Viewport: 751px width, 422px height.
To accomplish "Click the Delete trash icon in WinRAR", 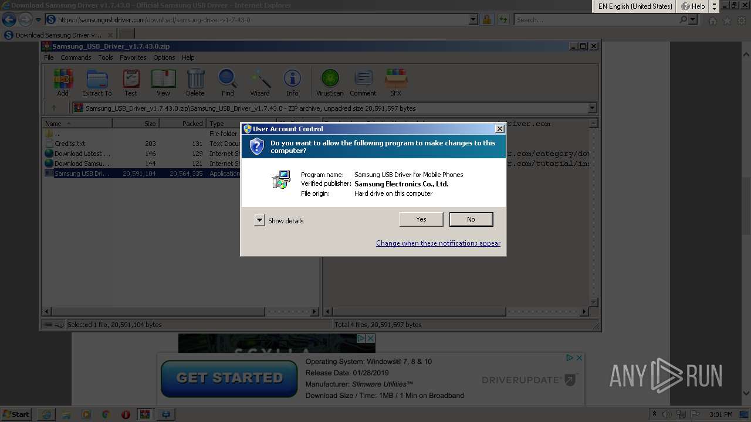I will click(195, 82).
